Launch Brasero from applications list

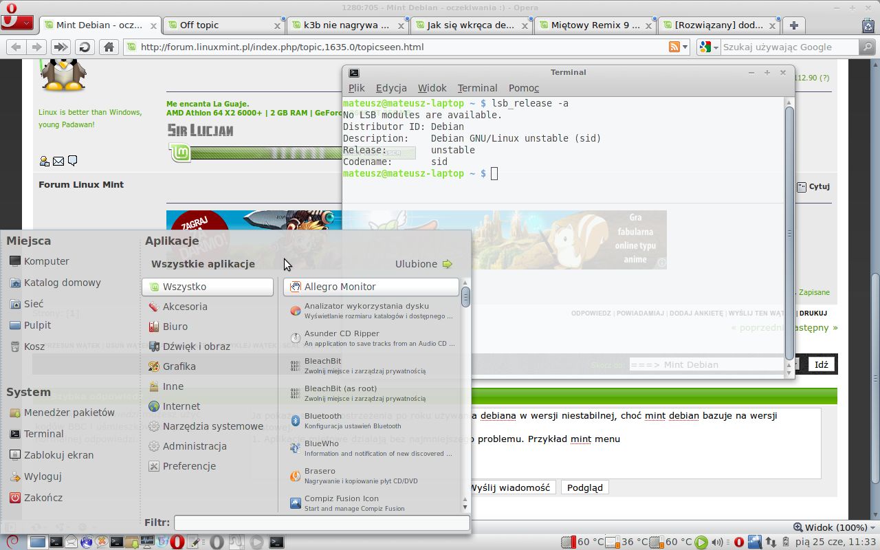[x=371, y=476]
